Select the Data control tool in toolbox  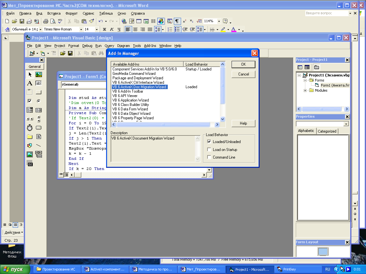pyautogui.click(x=38, y=154)
